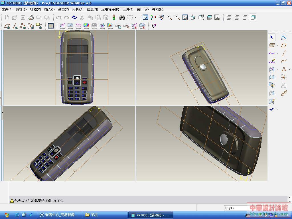Image resolution: width=292 pixels, height=219 pixels.
Task: Open the 分析(A) menu
Action: click(x=78, y=9)
